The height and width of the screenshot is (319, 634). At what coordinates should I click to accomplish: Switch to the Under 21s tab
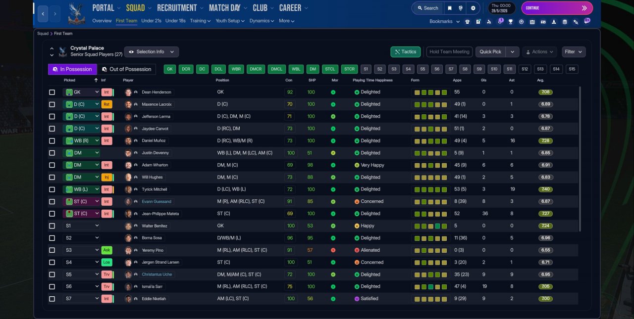(x=152, y=21)
